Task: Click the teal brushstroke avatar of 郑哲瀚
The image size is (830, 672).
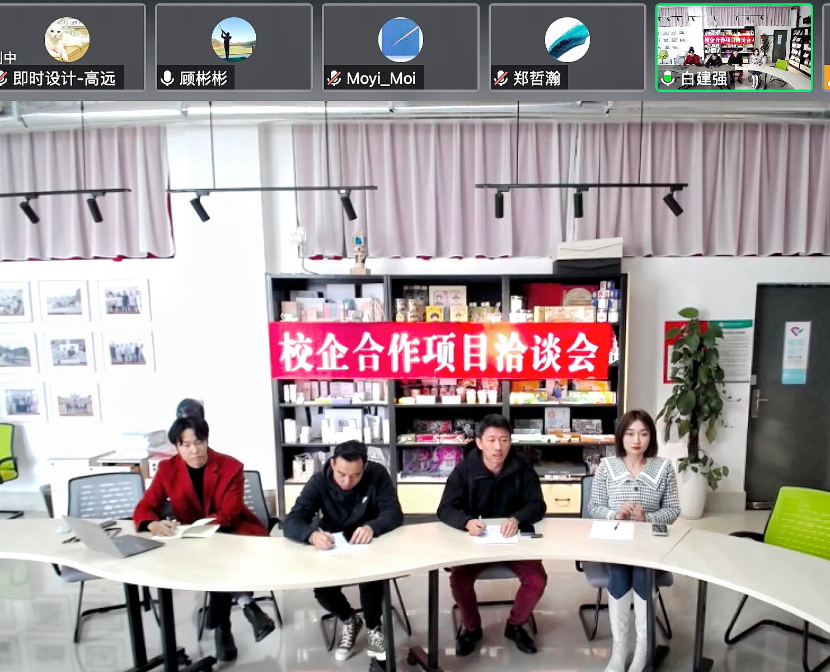Action: (x=567, y=39)
